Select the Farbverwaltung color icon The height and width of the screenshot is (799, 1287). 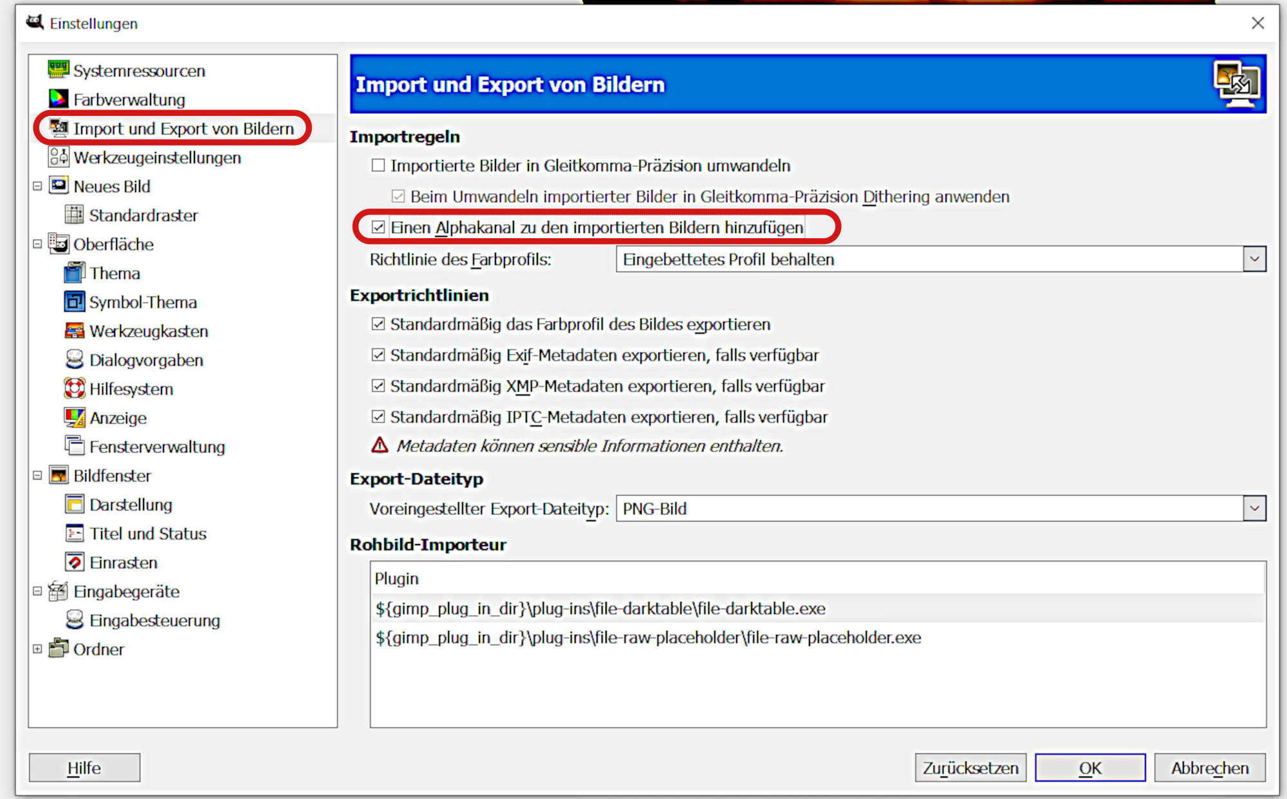(59, 99)
